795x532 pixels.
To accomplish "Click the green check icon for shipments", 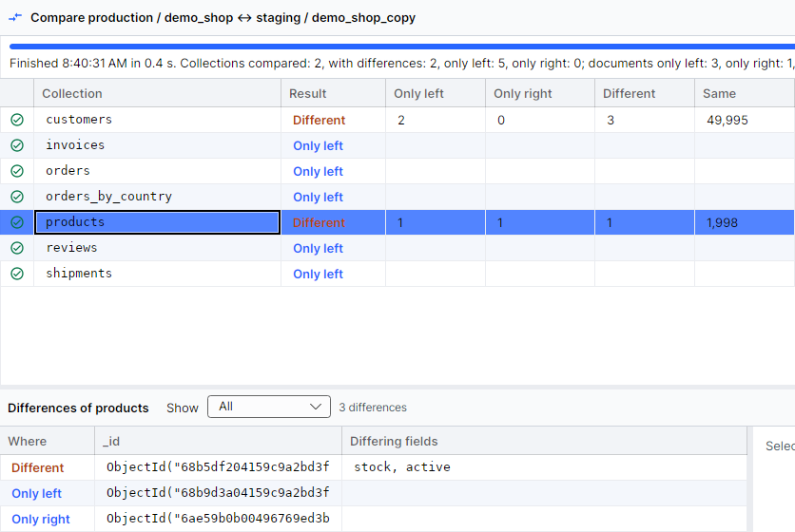I will pos(17,274).
